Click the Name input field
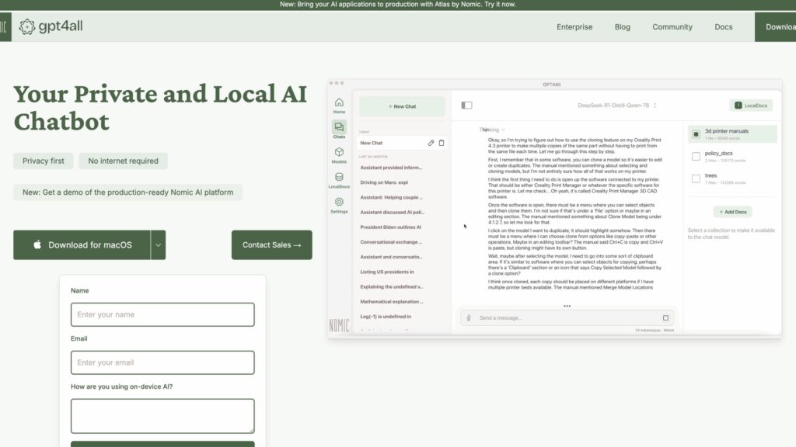 (x=162, y=314)
